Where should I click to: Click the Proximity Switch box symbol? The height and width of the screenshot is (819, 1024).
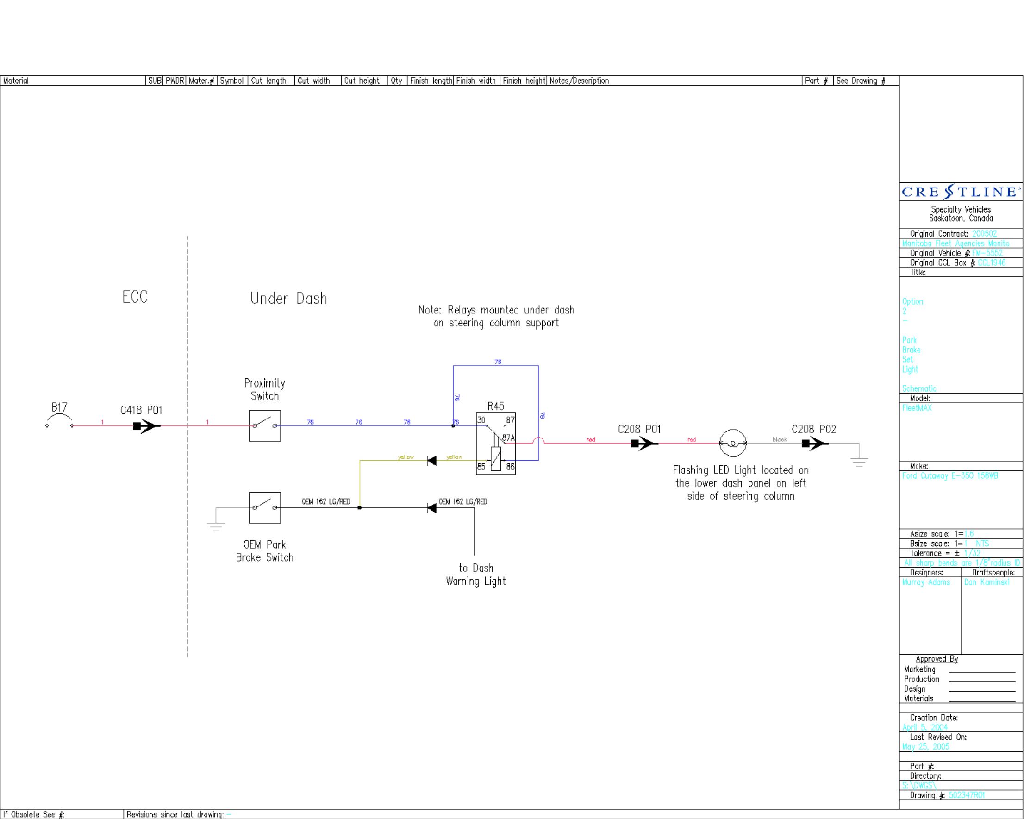point(264,425)
